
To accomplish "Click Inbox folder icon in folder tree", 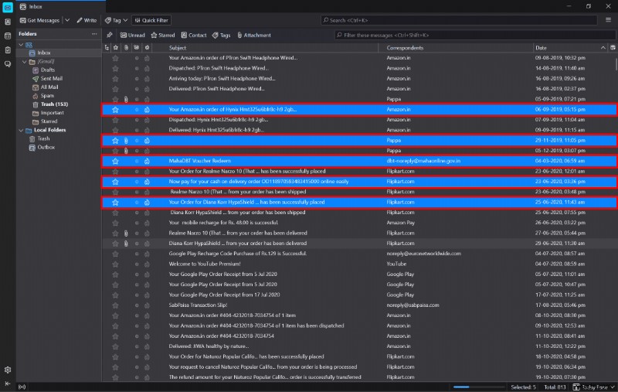I will click(32, 53).
